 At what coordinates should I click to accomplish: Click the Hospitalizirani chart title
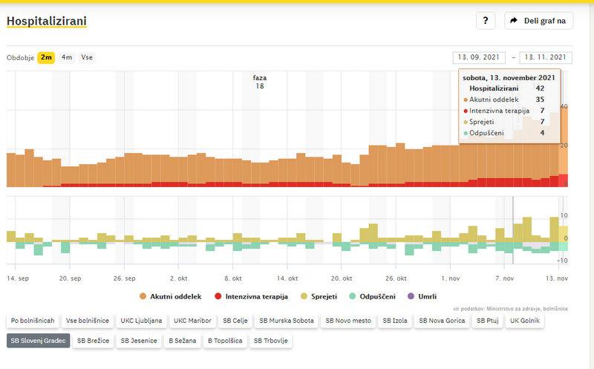(x=46, y=22)
